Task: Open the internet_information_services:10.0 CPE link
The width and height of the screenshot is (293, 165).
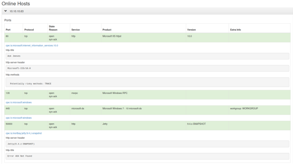Action: [x=32, y=46]
